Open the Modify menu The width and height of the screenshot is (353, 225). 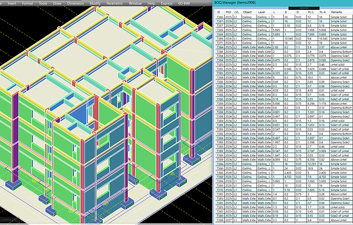[x=95, y=3]
